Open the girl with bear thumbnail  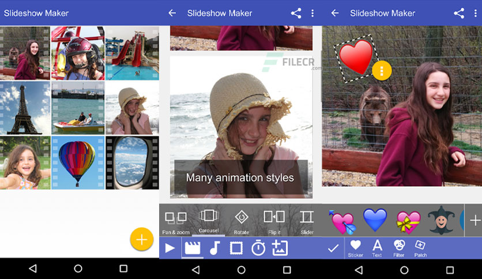25,53
